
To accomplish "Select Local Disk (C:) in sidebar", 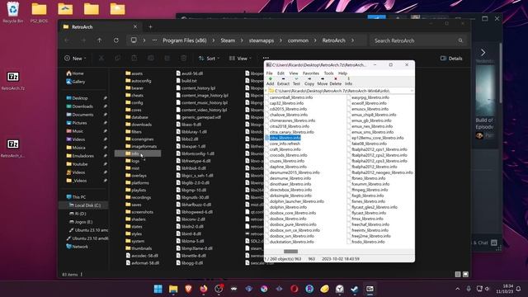I will click(85, 205).
